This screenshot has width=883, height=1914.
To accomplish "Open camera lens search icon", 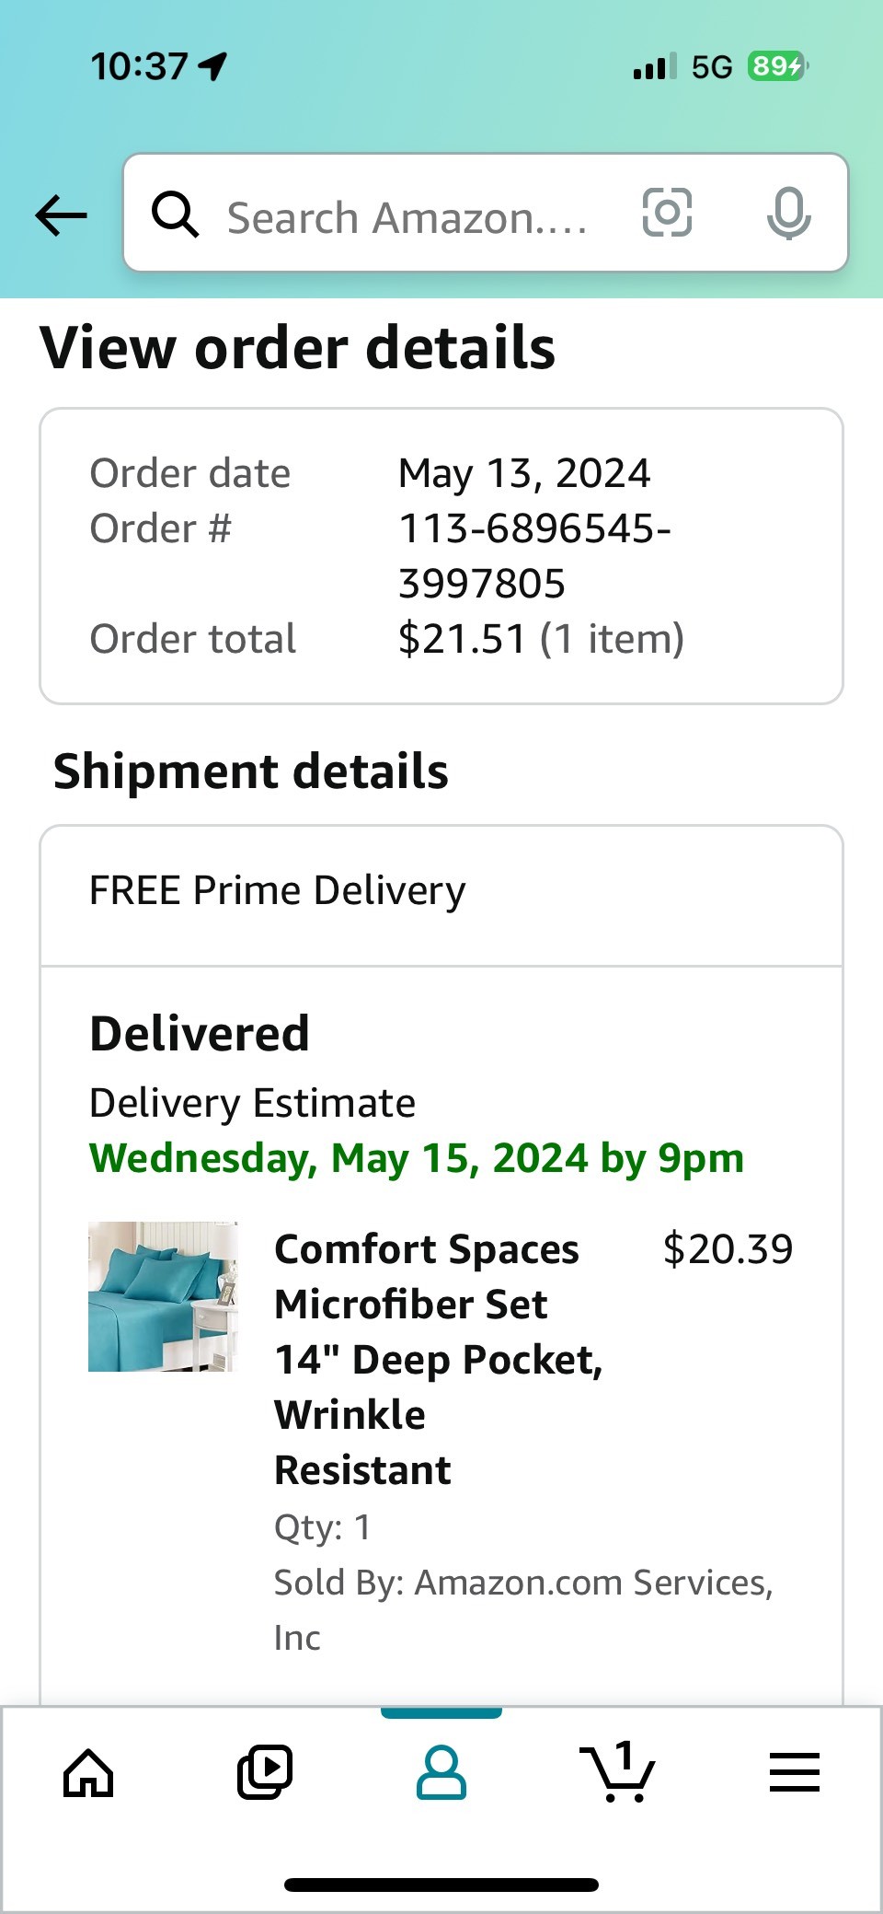I will pyautogui.click(x=667, y=213).
